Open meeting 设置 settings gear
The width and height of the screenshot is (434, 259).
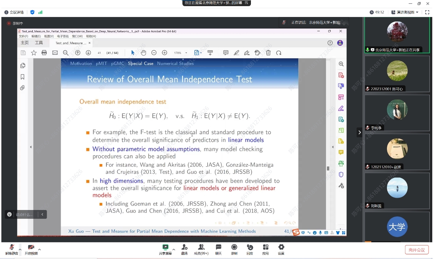point(281,249)
